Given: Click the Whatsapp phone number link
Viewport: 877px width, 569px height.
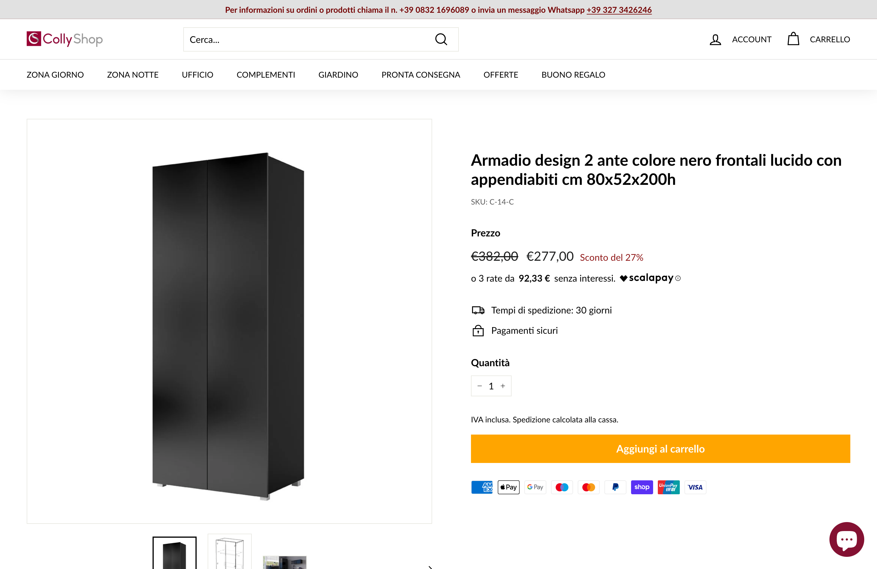Looking at the screenshot, I should pos(619,10).
